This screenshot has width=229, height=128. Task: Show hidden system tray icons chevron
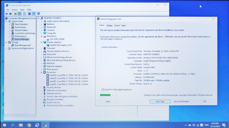(x=185, y=125)
